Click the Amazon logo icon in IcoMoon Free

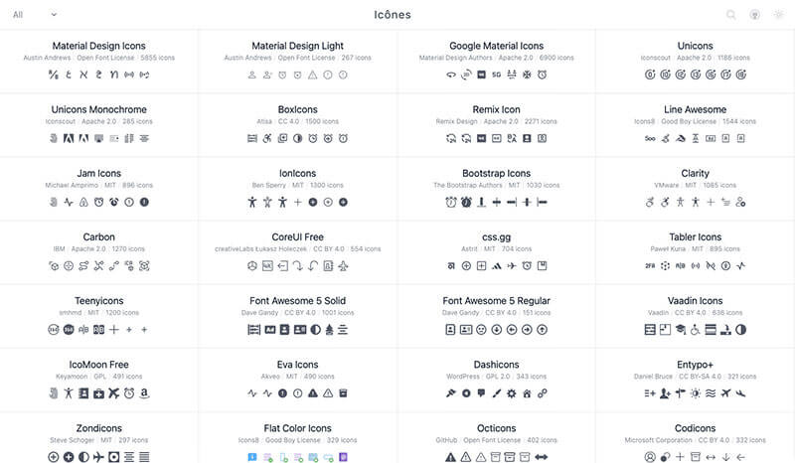pyautogui.click(x=144, y=393)
